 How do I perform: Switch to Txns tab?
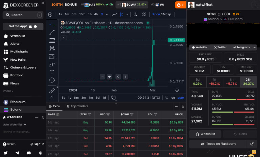[54, 106]
